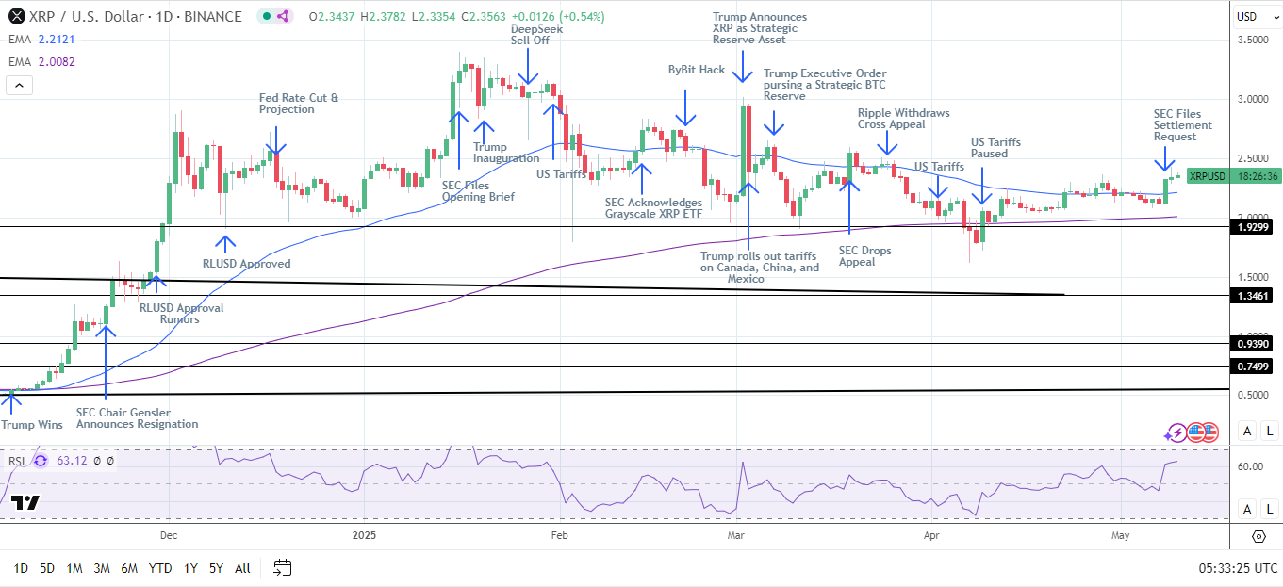Viewport: 1283px width, 587px height.
Task: Select the 3M time range
Action: click(x=102, y=568)
